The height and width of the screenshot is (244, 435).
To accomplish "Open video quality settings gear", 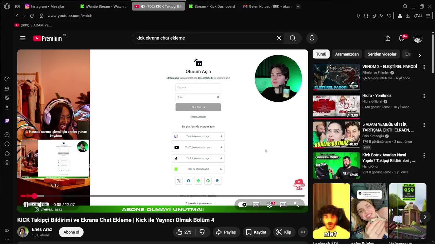I will pyautogui.click(x=269, y=205).
